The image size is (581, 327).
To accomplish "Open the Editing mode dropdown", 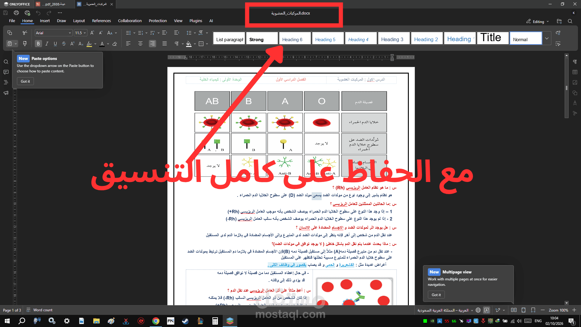I will pyautogui.click(x=538, y=21).
